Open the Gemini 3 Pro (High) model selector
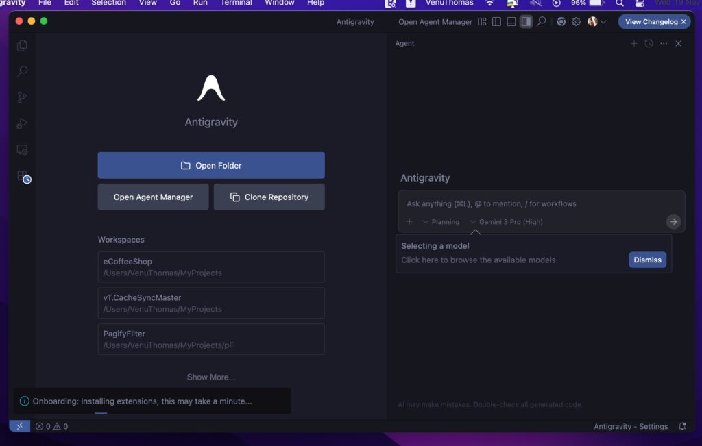The image size is (702, 446). click(x=506, y=222)
